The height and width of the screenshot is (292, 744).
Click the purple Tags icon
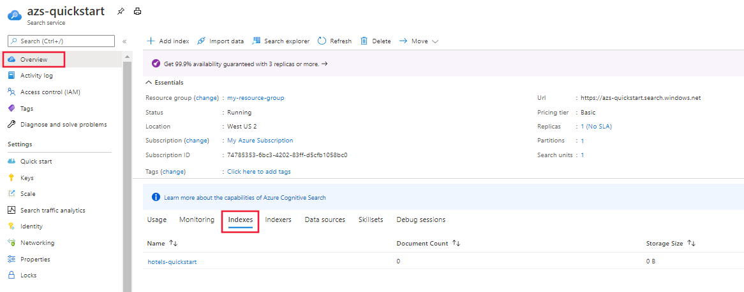[x=12, y=108]
